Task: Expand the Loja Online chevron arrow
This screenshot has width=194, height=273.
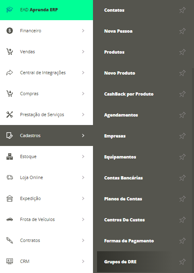Action: coord(83,177)
